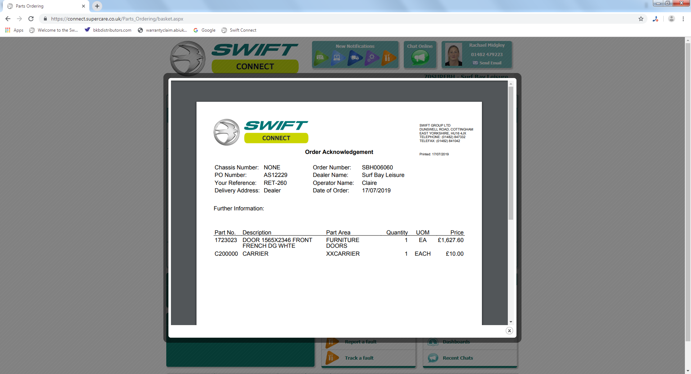Click the 'New Notifications' header label
The width and height of the screenshot is (691, 374).
tap(355, 46)
